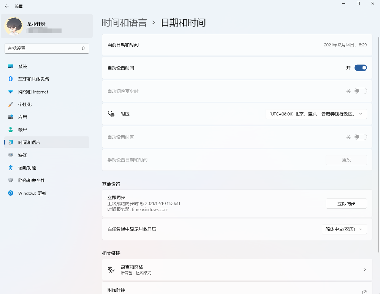Click the 更改 button for manual date
The height and width of the screenshot is (294, 380).
(346, 160)
